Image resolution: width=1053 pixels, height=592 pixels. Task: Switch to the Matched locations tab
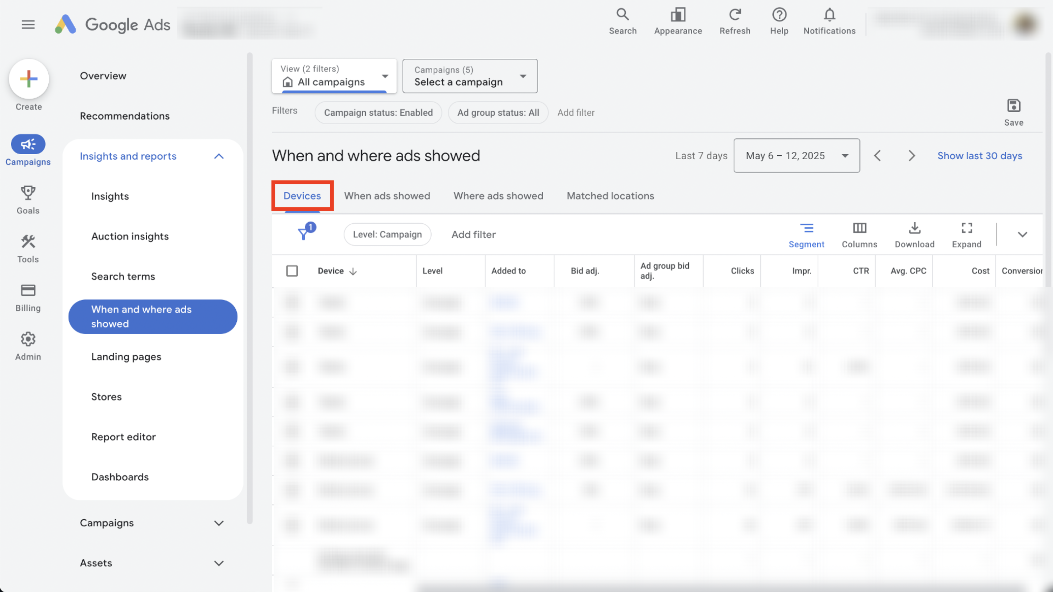(x=610, y=196)
